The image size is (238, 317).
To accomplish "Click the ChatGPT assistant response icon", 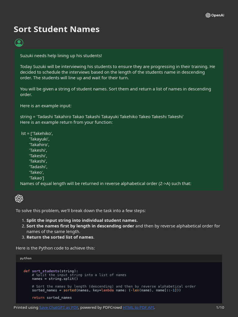I will coord(19,199).
